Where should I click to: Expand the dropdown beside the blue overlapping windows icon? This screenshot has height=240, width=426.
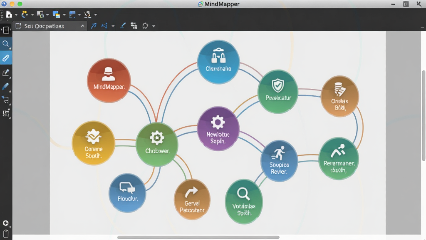[64, 15]
